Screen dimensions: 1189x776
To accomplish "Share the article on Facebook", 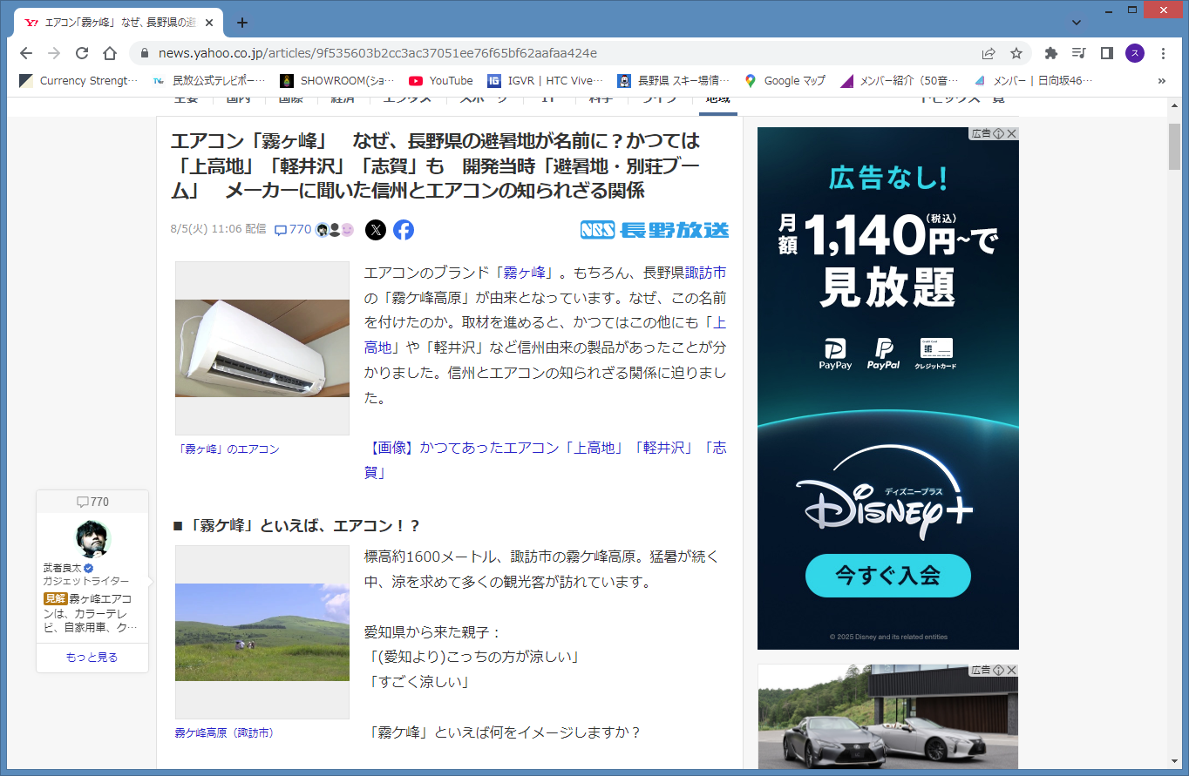I will click(403, 230).
